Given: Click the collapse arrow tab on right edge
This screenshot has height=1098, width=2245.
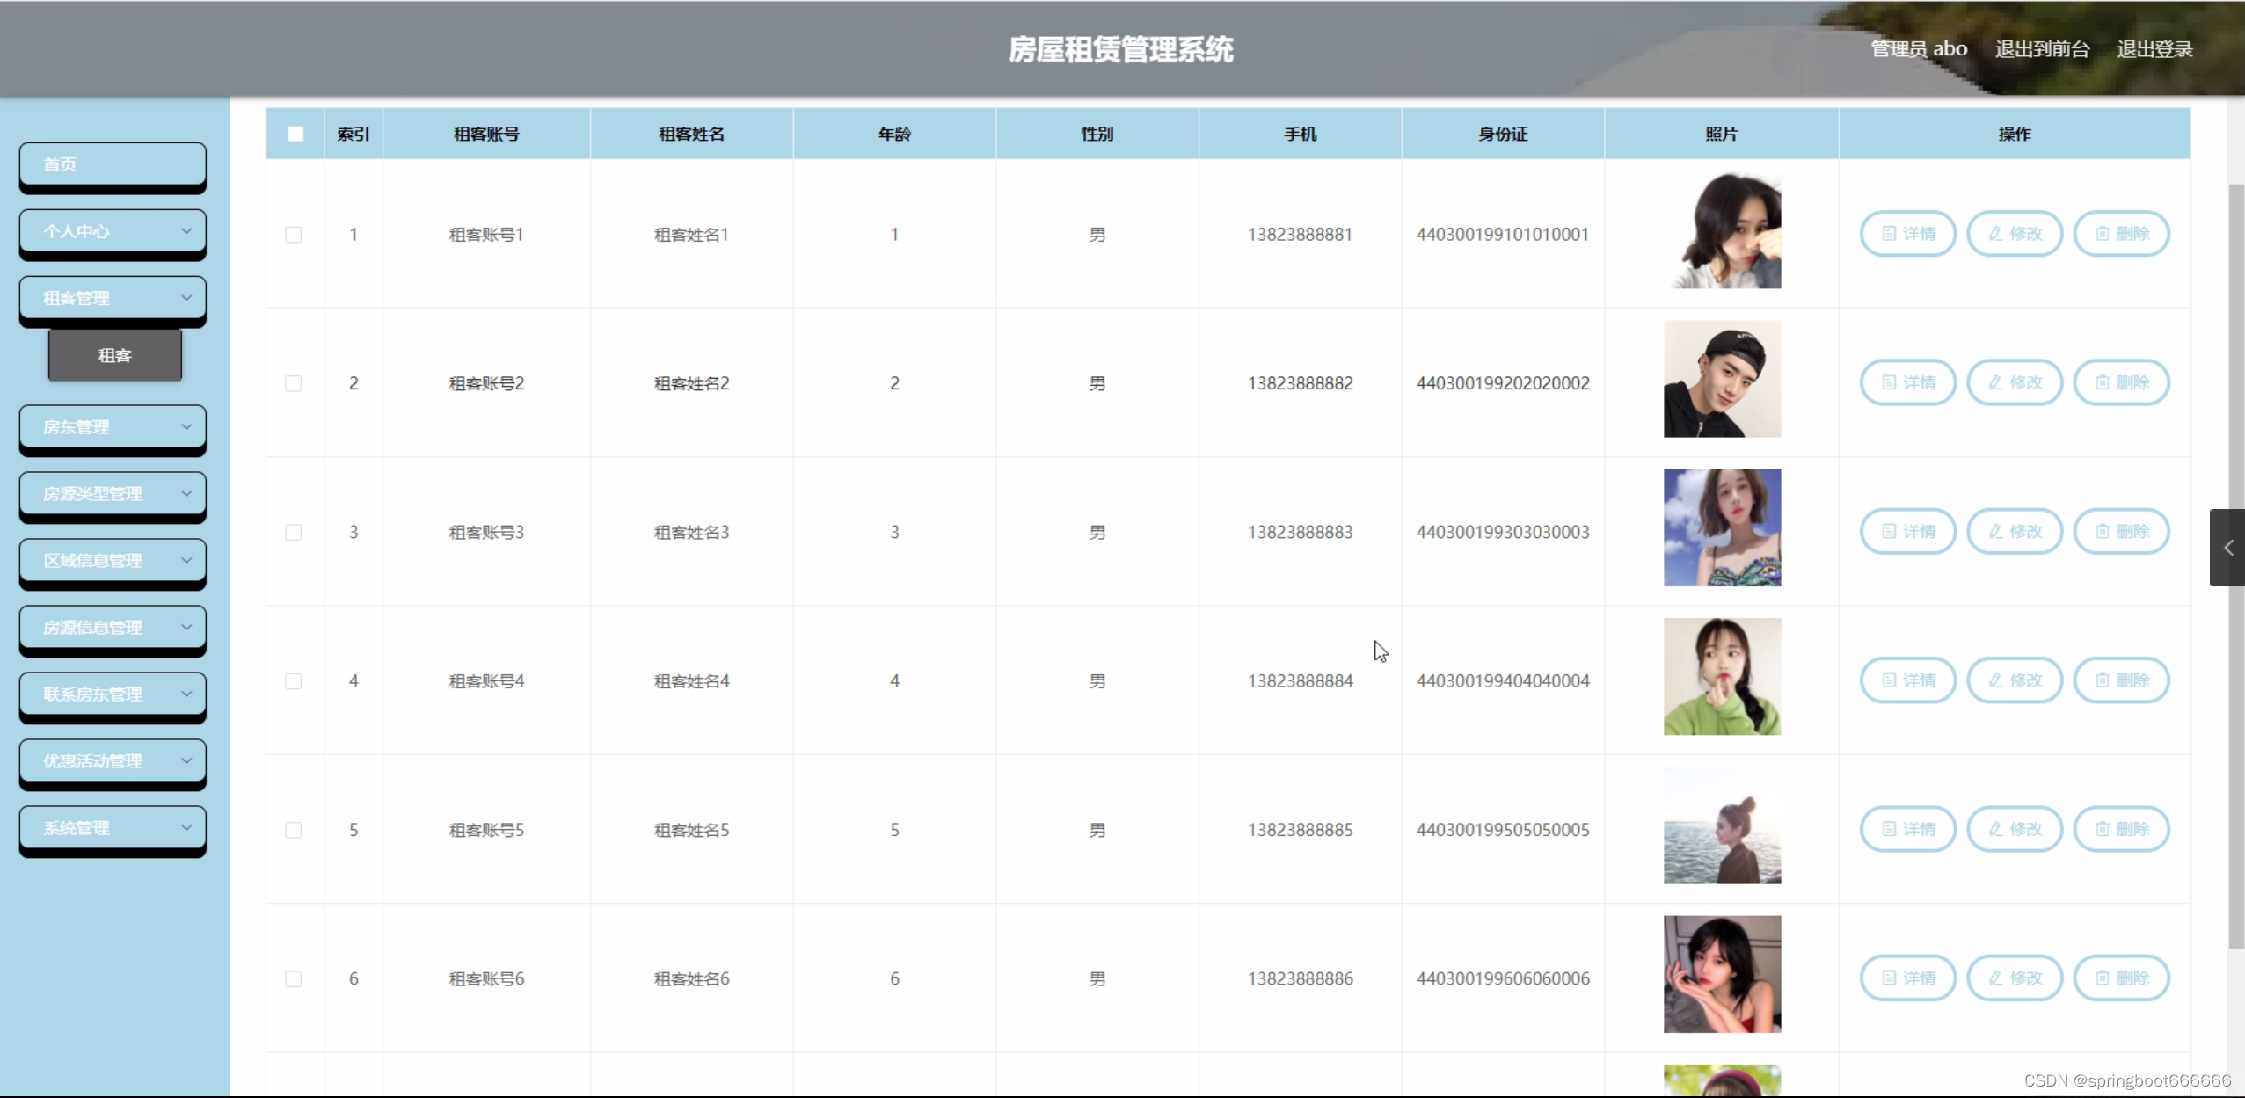Looking at the screenshot, I should point(2227,548).
